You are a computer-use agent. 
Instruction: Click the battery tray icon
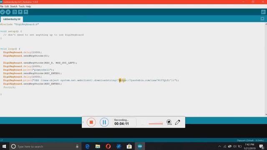pyautogui.click(x=240, y=146)
